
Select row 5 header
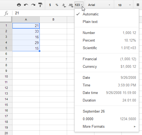6,48
